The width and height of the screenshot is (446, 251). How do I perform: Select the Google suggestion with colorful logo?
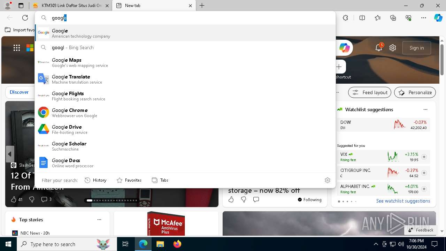click(x=185, y=33)
